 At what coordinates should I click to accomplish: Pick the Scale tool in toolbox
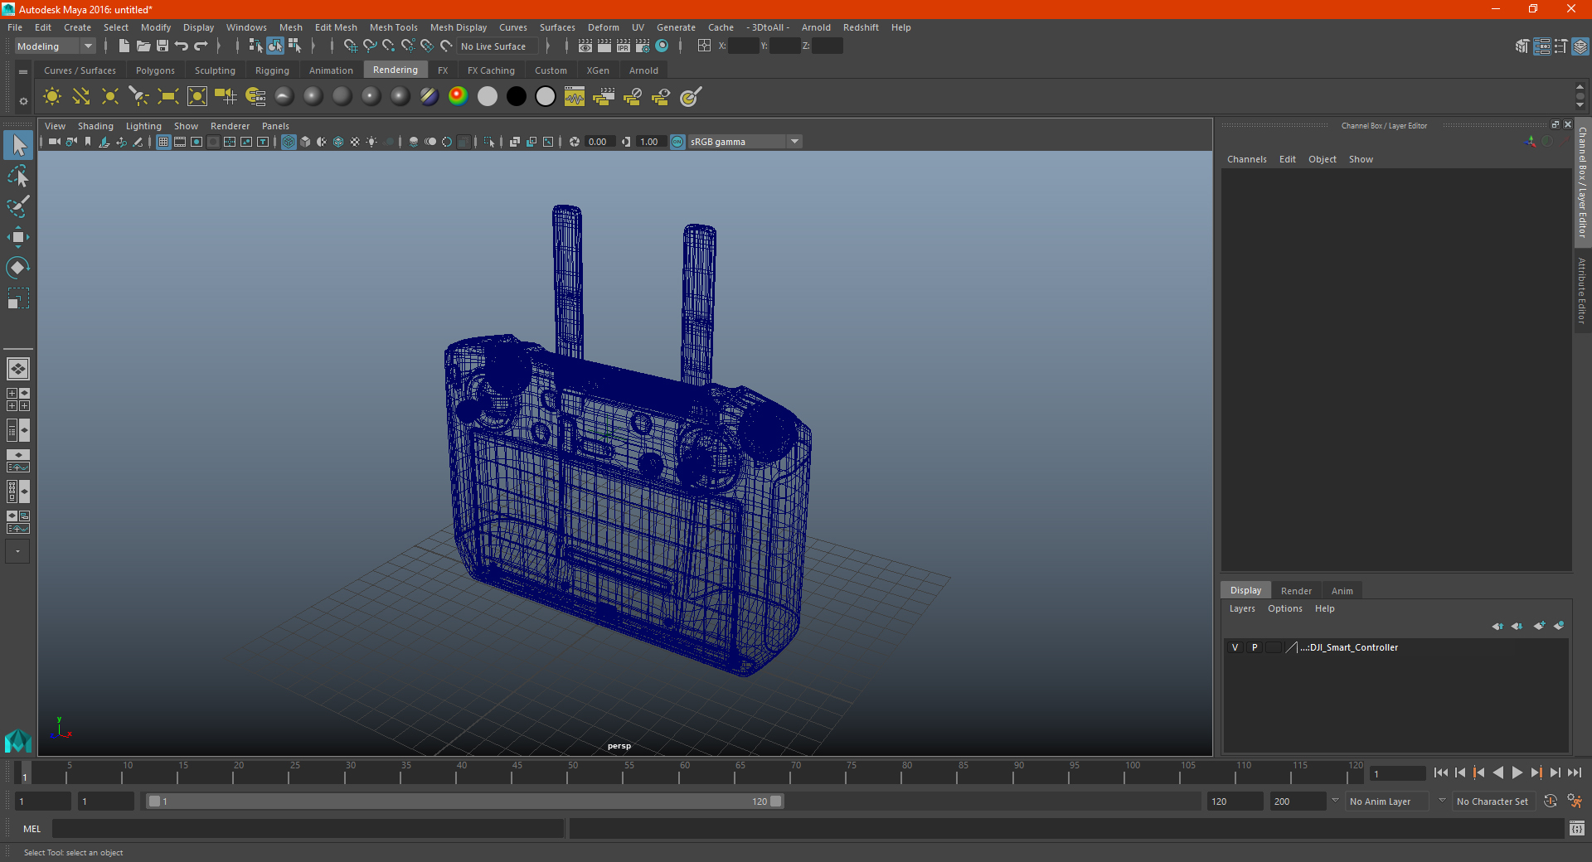click(x=18, y=298)
